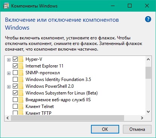Click the horizontal scrollbar right arrow

click(x=142, y=118)
